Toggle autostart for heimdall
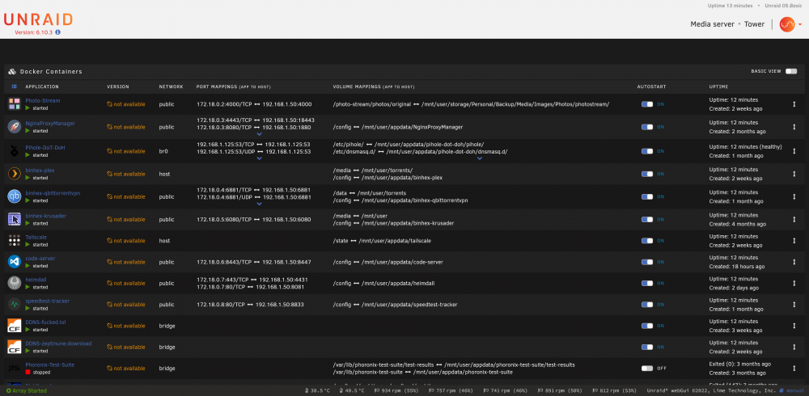This screenshot has width=809, height=396. point(647,283)
